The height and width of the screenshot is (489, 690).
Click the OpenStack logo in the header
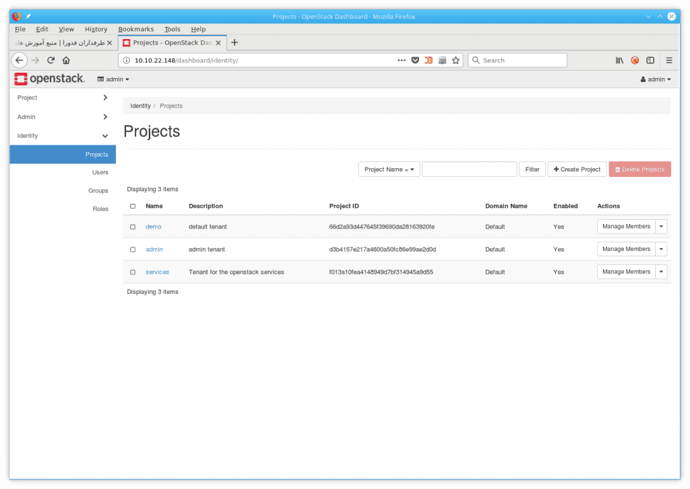coord(49,79)
